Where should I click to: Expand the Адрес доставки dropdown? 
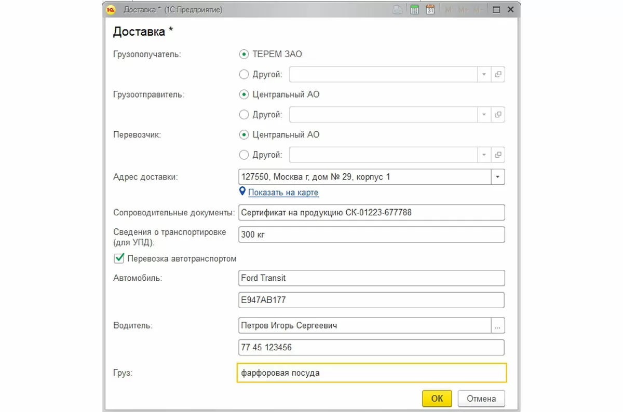(x=497, y=177)
